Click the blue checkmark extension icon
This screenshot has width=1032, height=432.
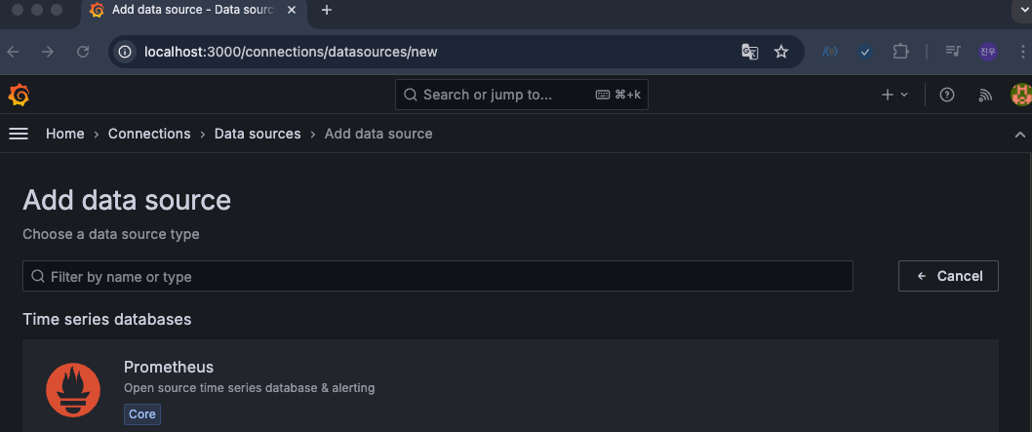pyautogui.click(x=865, y=52)
